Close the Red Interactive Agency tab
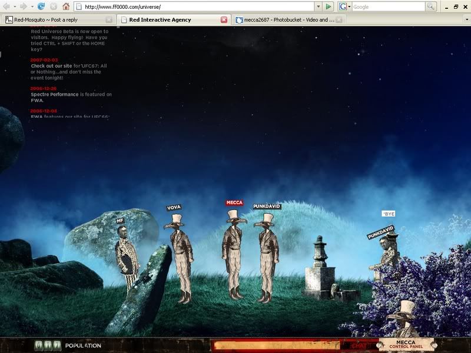 click(224, 19)
